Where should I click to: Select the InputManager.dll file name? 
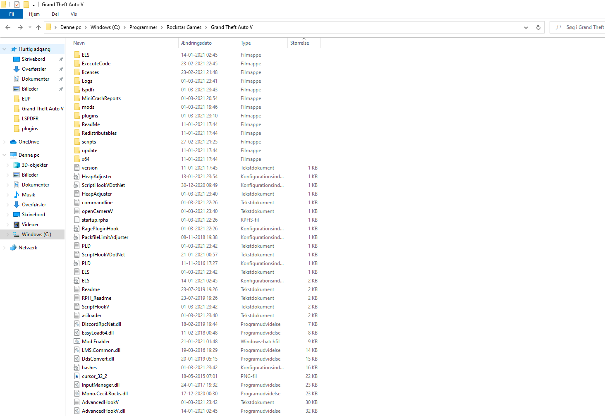coord(100,385)
